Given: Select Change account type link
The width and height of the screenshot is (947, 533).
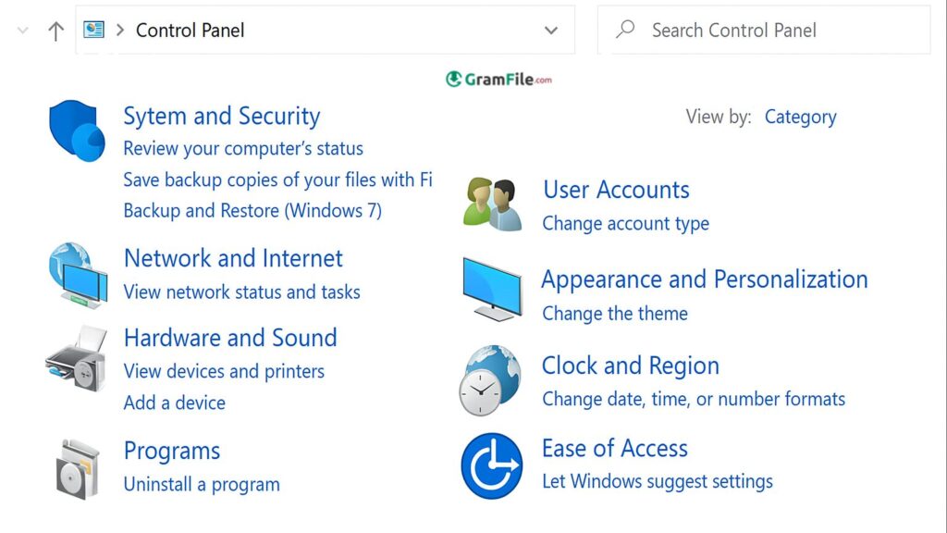Looking at the screenshot, I should coord(625,224).
